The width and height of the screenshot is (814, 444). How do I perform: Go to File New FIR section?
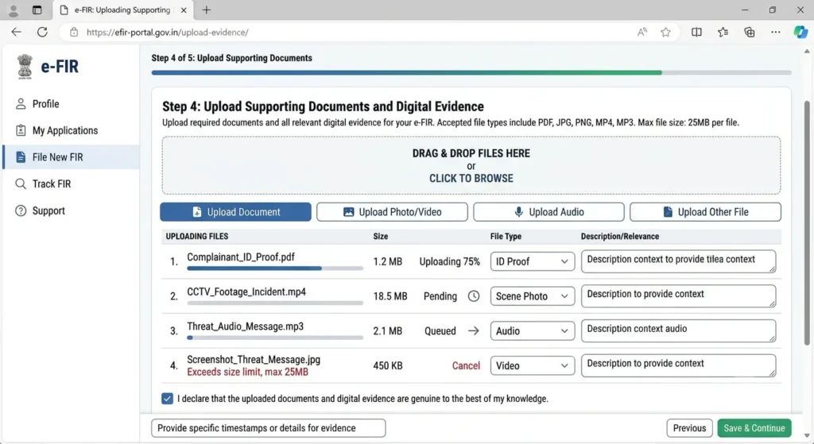[x=71, y=157]
